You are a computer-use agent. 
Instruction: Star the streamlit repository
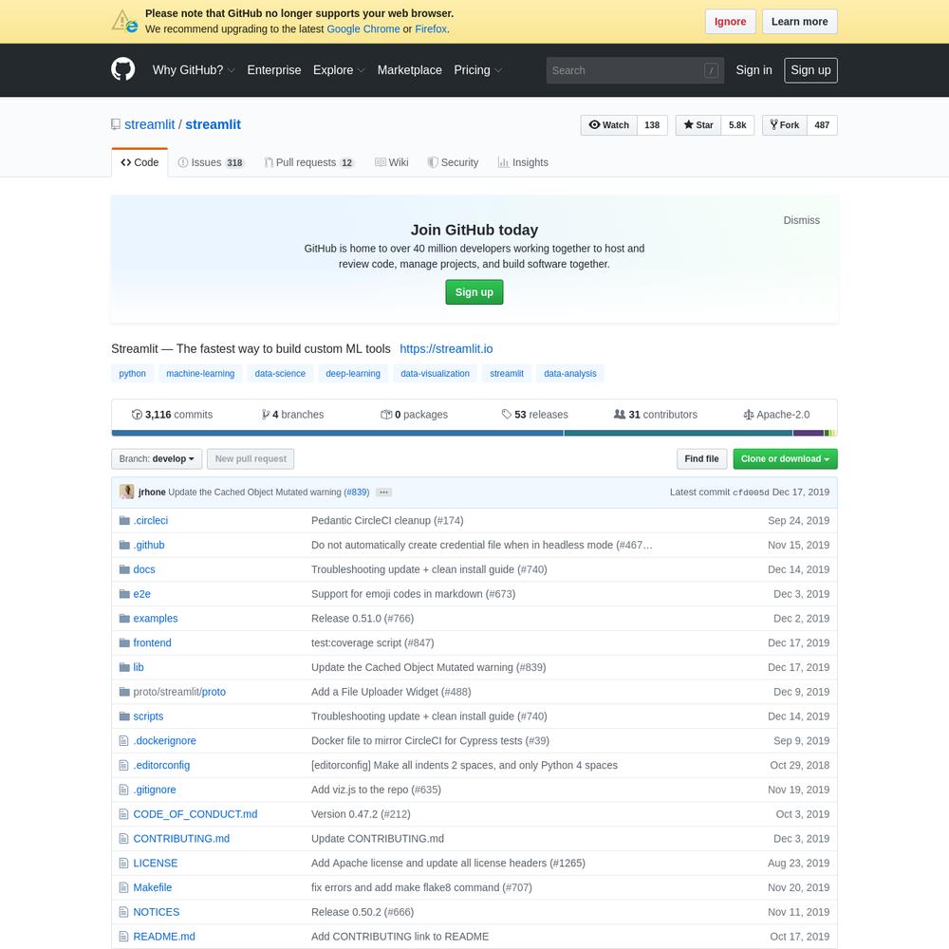pos(698,125)
